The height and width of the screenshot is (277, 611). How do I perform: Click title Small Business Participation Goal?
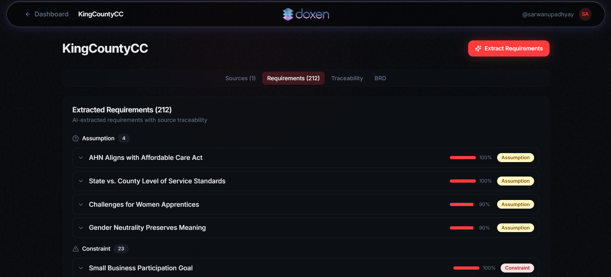coord(141,268)
